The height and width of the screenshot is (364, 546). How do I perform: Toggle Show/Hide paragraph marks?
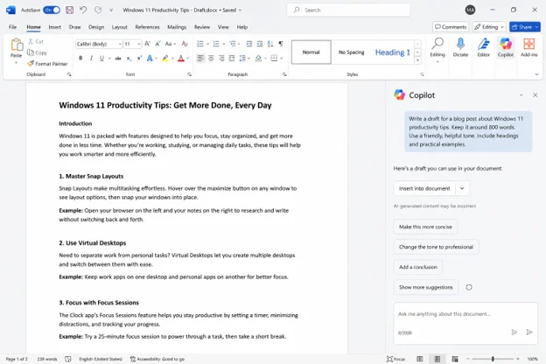click(x=281, y=44)
